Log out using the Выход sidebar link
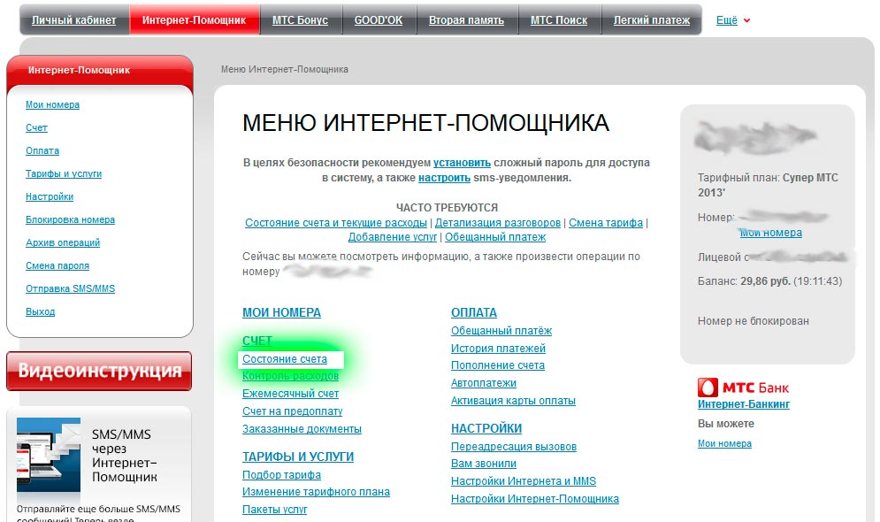The image size is (880, 522). pos(40,311)
